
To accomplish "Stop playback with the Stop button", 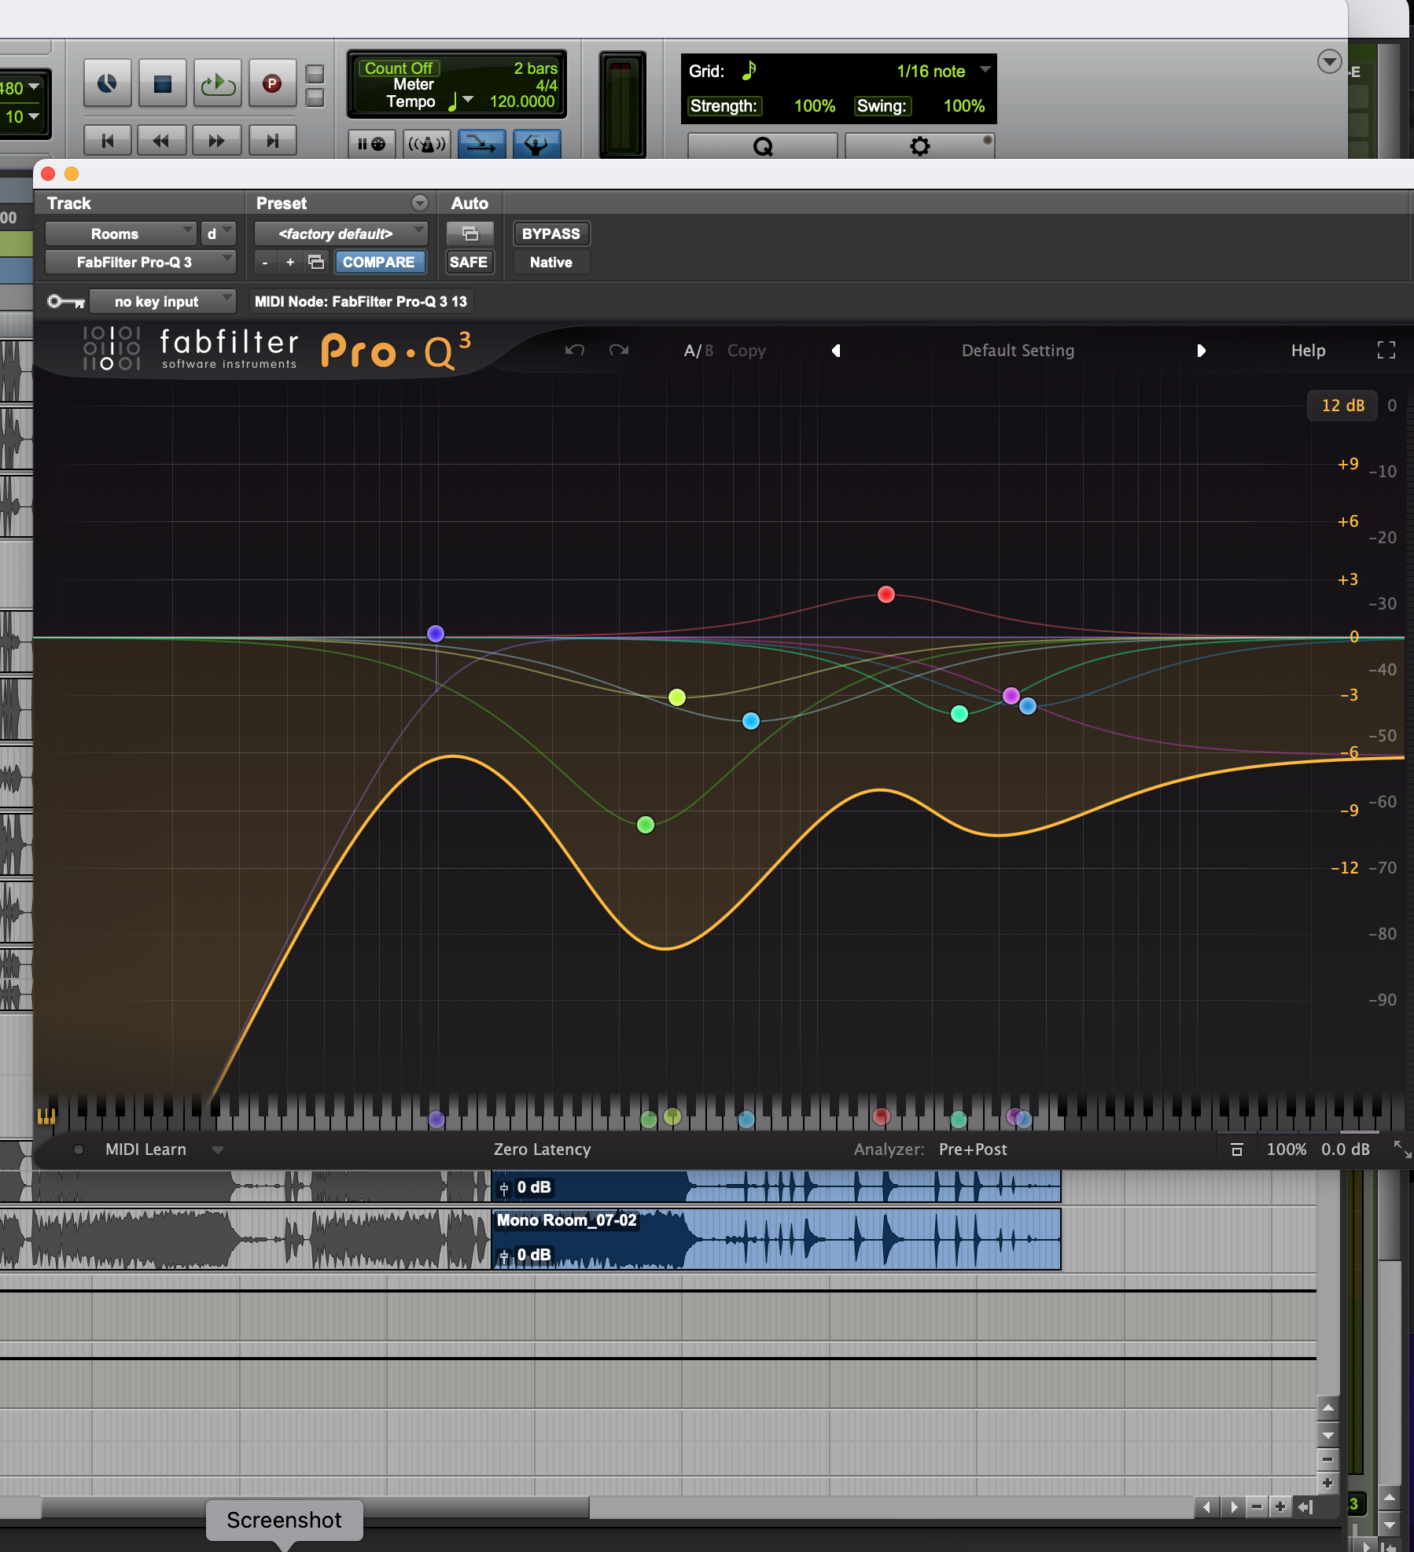I will (163, 83).
